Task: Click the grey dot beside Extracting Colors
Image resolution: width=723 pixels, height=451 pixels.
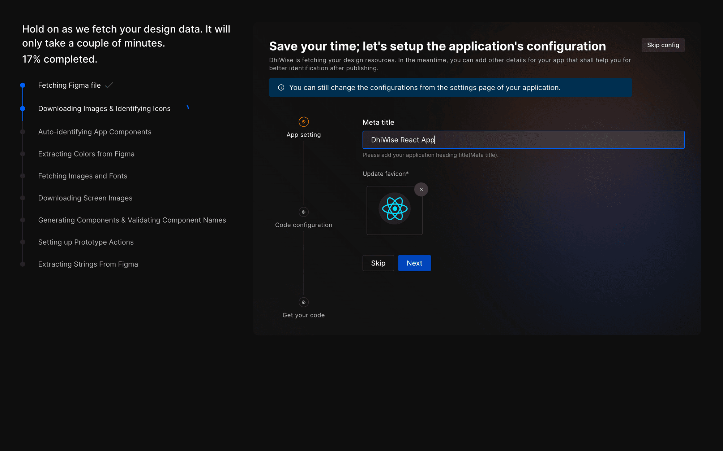Action: (22, 154)
